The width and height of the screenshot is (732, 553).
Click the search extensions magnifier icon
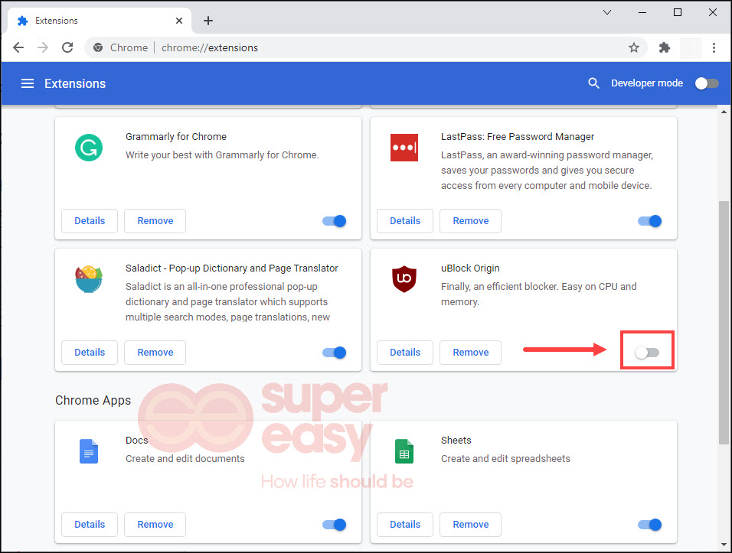coord(593,83)
